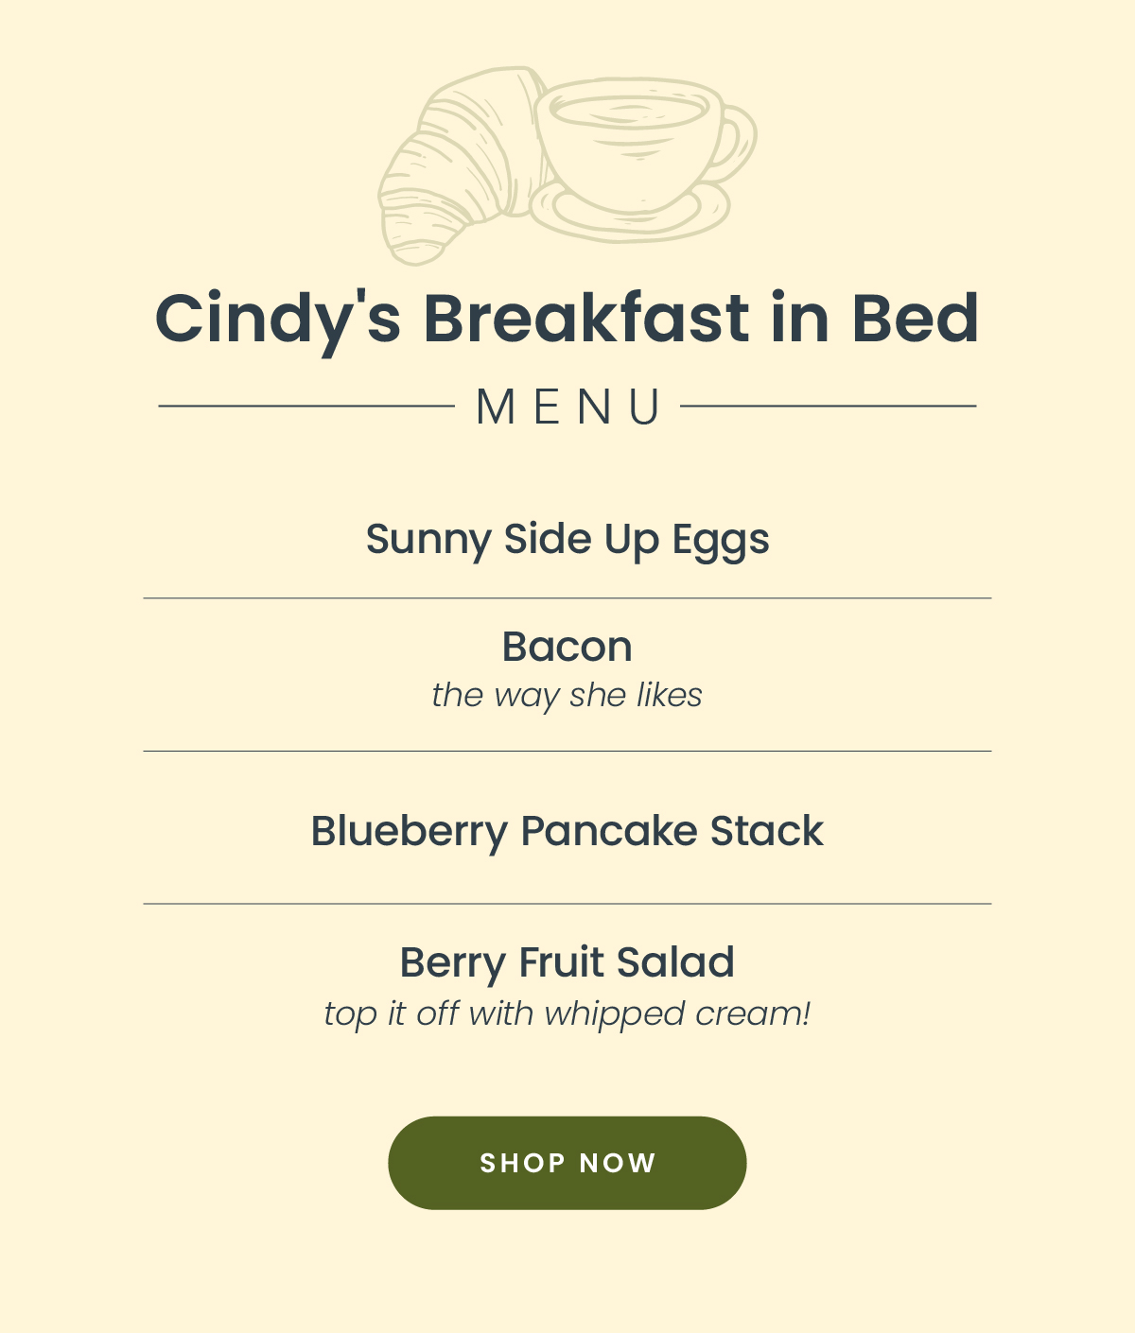This screenshot has width=1135, height=1333.
Task: Click the word Breakfast in the title
Action: click(x=586, y=319)
